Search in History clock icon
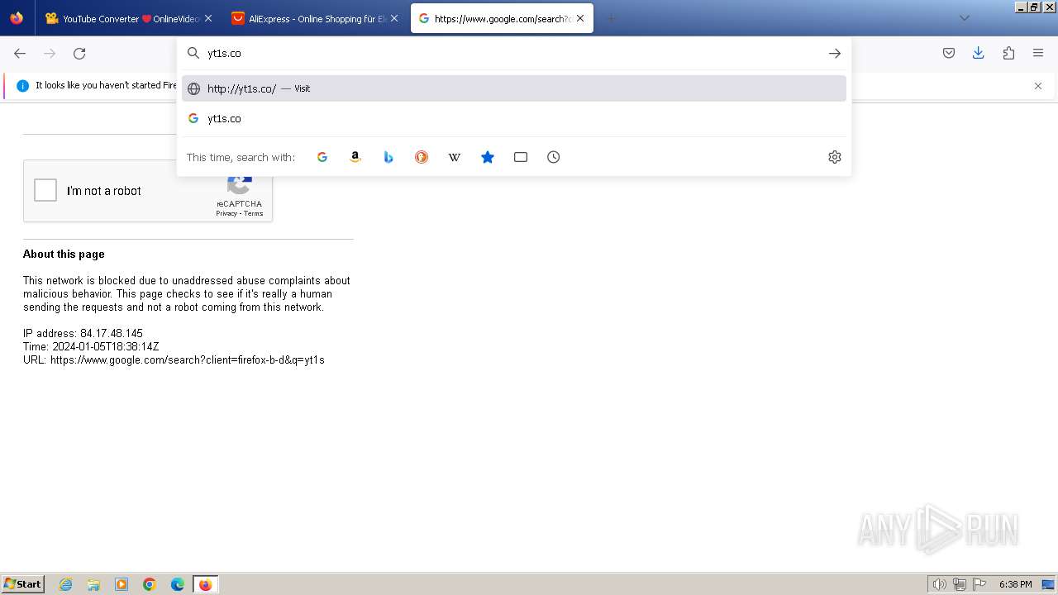 (x=554, y=157)
